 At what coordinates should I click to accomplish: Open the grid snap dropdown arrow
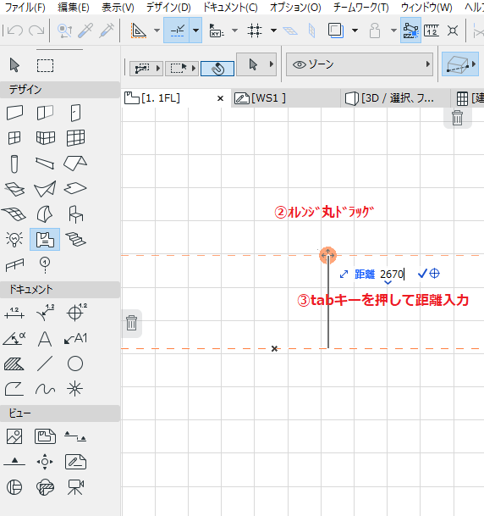point(273,31)
